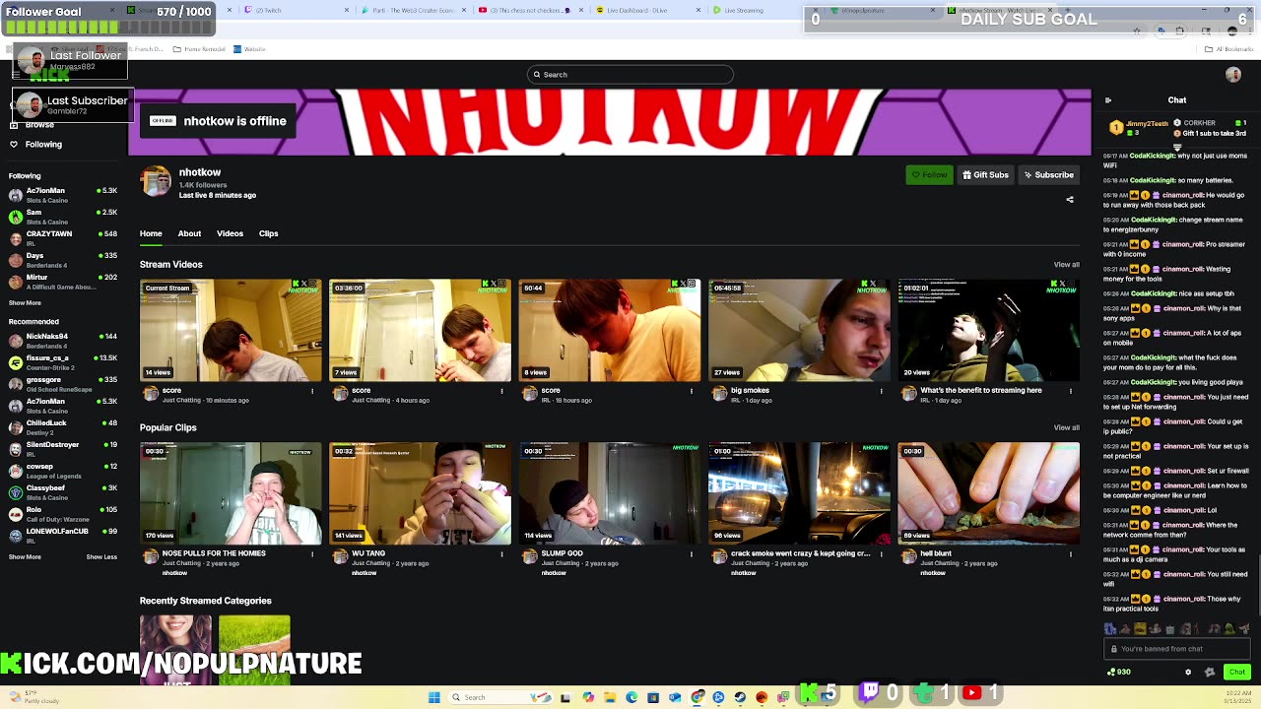Collapse Recommended list with Show Less
1261x709 pixels.
(x=101, y=557)
